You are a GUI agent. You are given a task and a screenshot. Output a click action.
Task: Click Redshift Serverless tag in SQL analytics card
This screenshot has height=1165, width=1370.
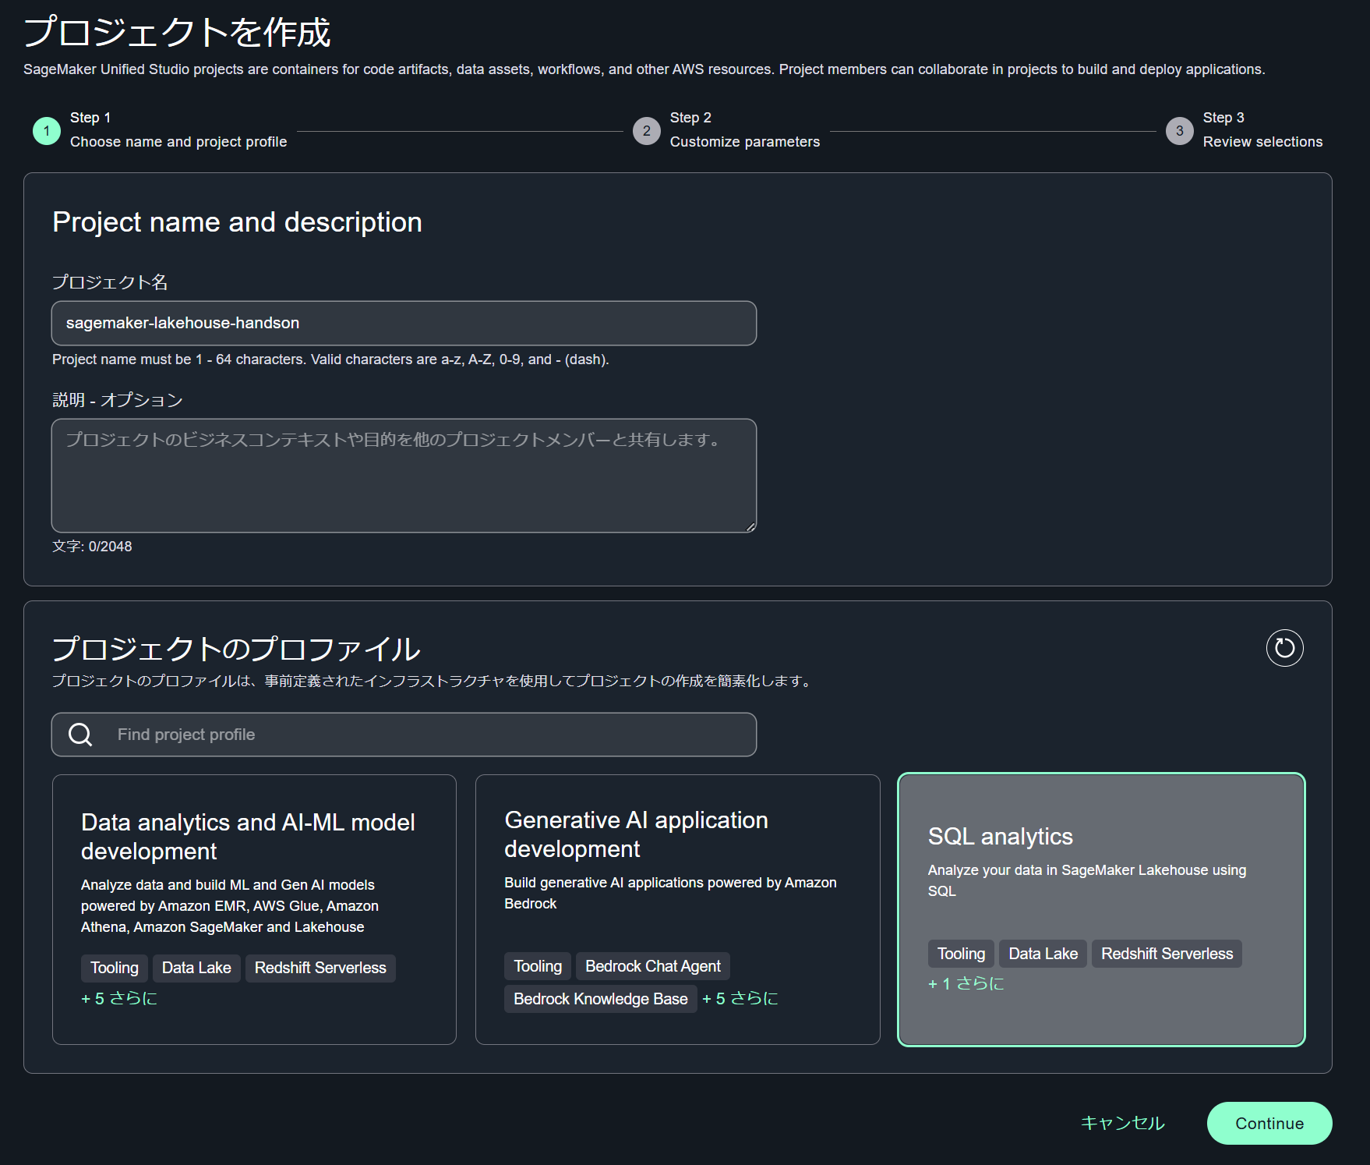(1167, 954)
